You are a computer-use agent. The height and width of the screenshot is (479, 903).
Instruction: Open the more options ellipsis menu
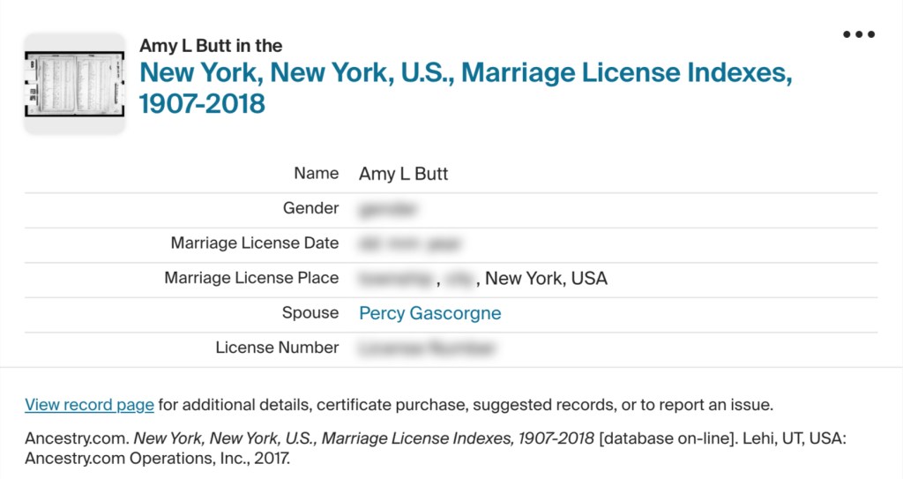(x=858, y=34)
